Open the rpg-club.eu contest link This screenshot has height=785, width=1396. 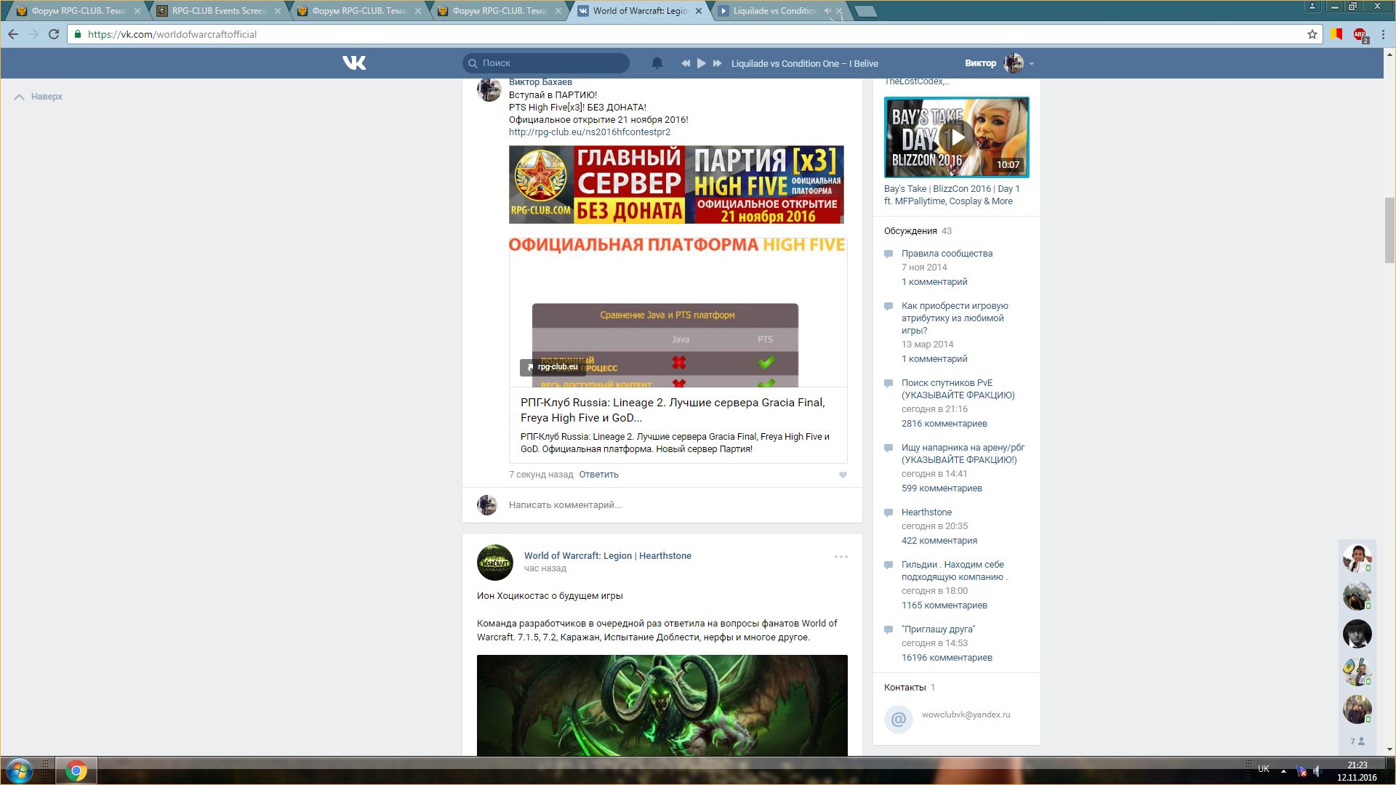589,132
